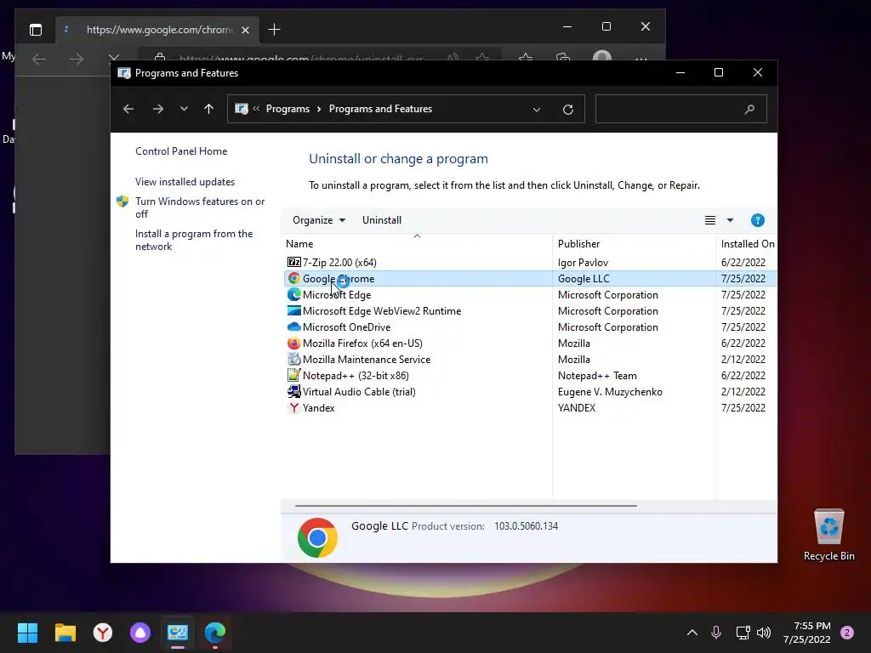Viewport: 871px width, 653px height.
Task: Open Edge tab actions menu icon
Action: [x=36, y=30]
